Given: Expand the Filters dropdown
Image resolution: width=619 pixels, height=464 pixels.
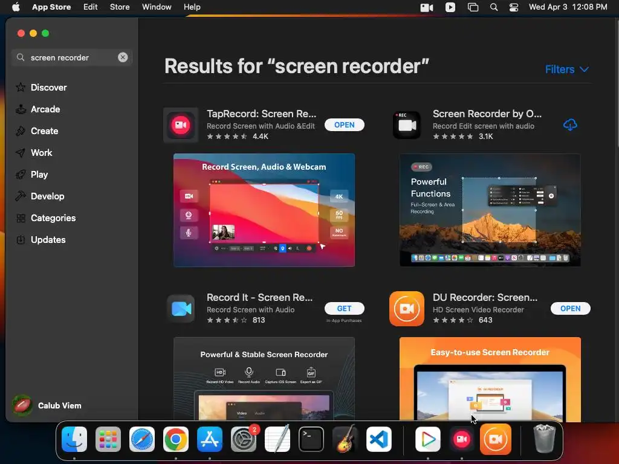Looking at the screenshot, I should click(x=567, y=69).
